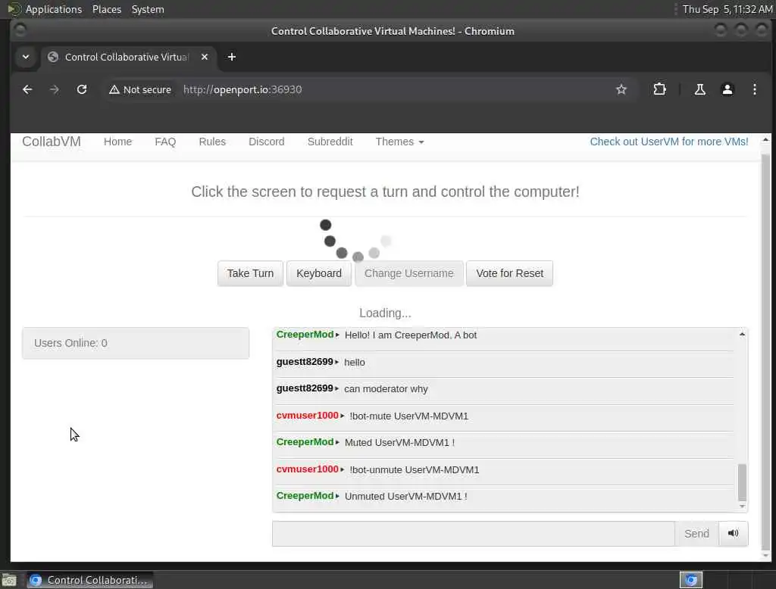The width and height of the screenshot is (776, 589).
Task: Open the Rules nav link
Action: pos(212,142)
